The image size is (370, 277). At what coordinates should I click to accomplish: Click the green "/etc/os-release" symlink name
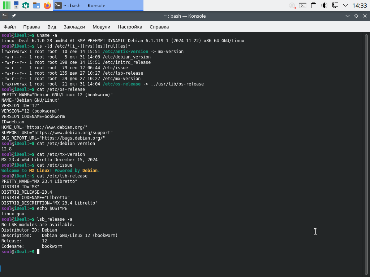121,84
